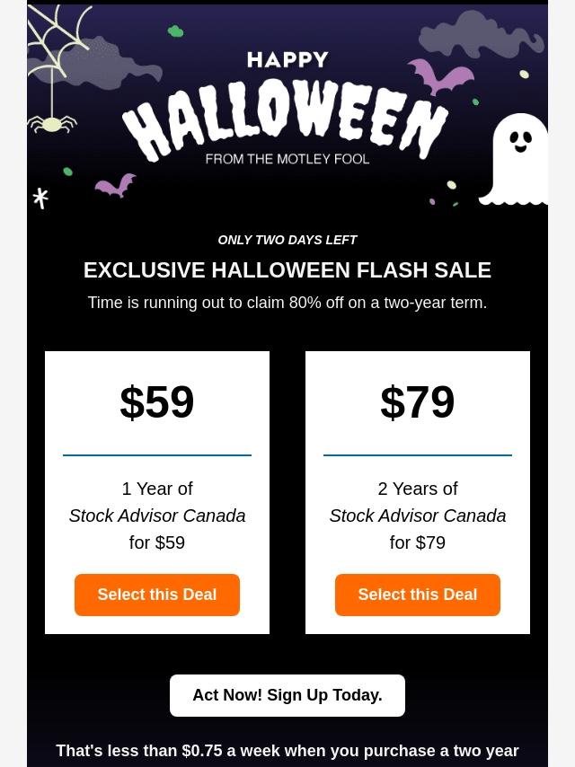Select the $79 two-year deal button
Image resolution: width=575 pixels, height=767 pixels.
click(418, 595)
